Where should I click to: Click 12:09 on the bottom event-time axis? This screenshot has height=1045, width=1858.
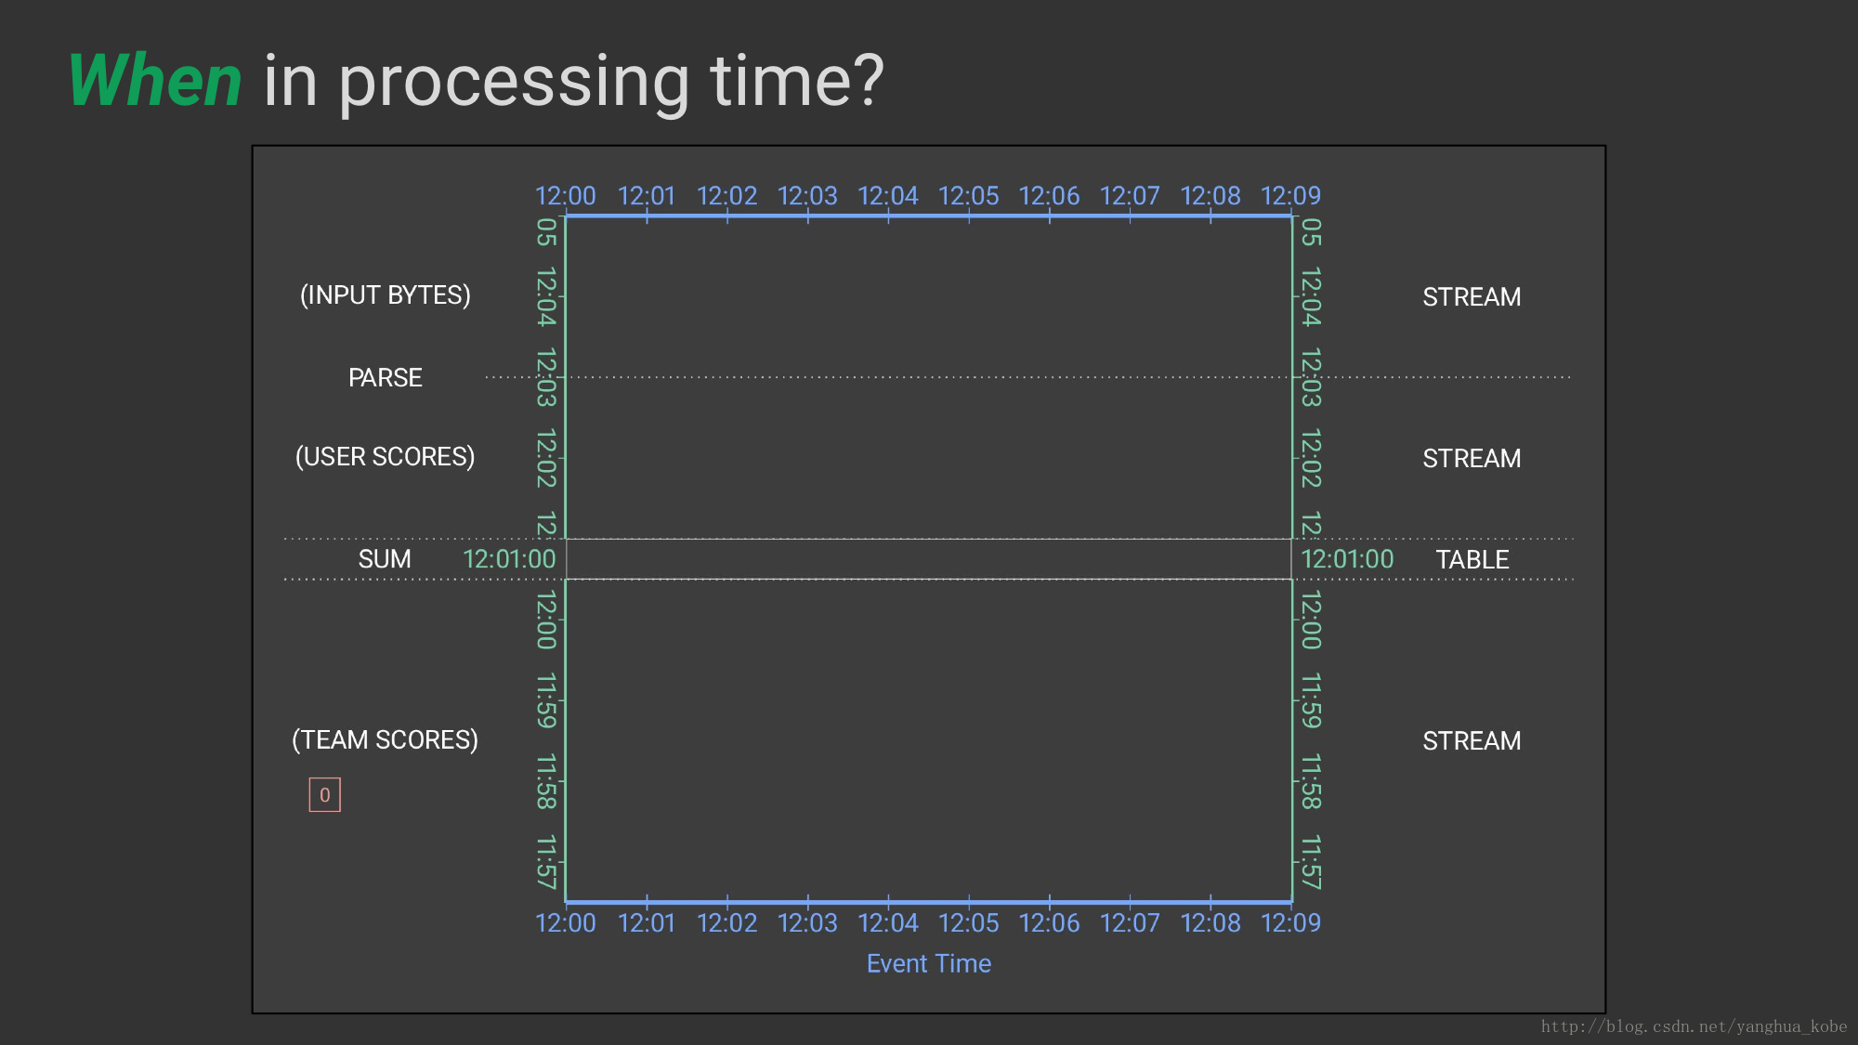1290,923
